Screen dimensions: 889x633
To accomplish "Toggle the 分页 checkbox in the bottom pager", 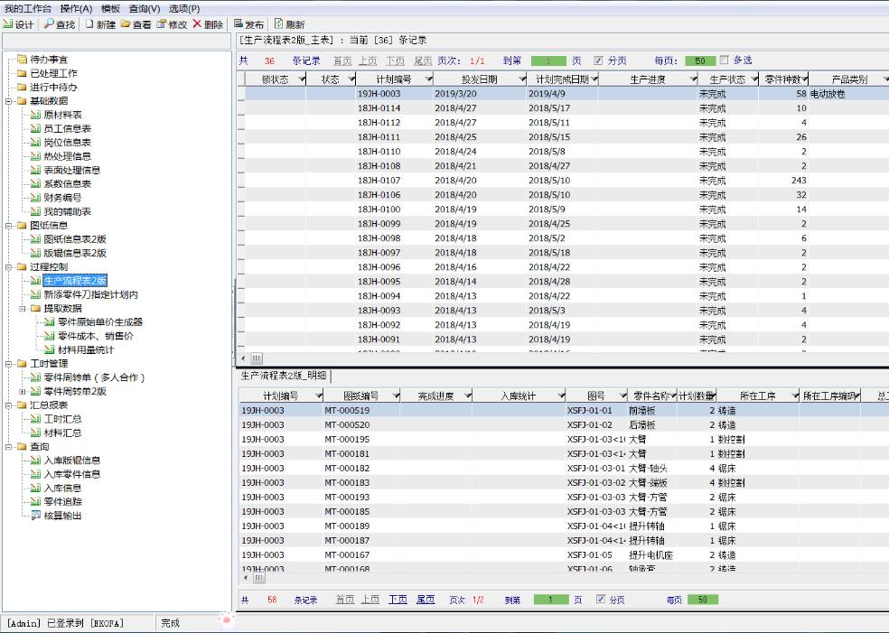I will pyautogui.click(x=601, y=600).
